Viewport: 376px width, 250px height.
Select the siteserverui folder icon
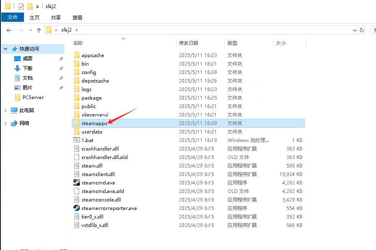click(77, 114)
